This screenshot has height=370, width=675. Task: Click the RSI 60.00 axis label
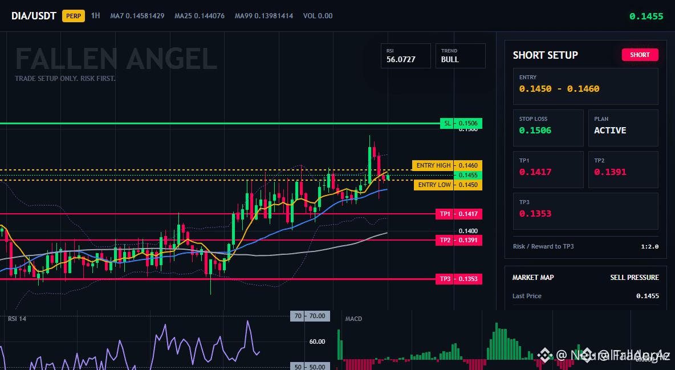318,341
